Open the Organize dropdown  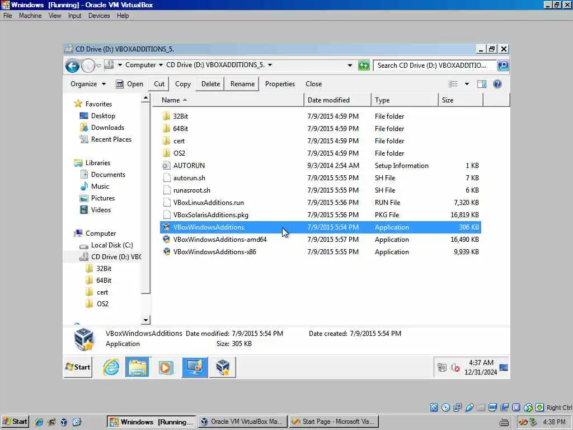(88, 84)
